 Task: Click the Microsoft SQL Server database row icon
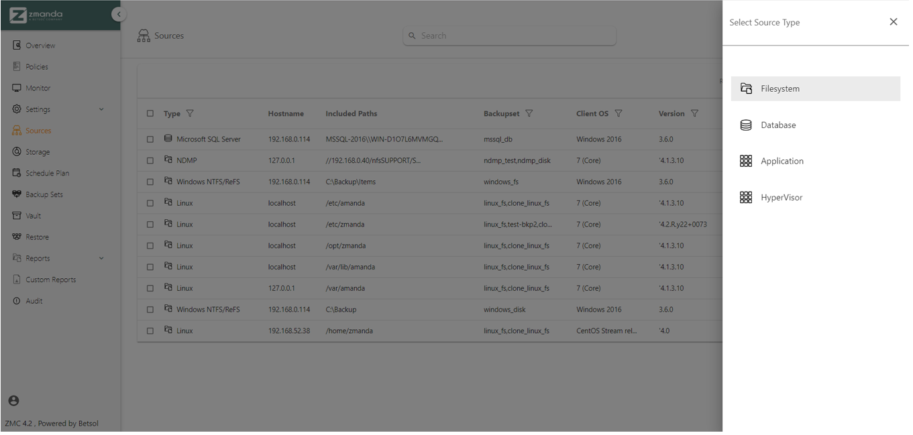coord(168,139)
